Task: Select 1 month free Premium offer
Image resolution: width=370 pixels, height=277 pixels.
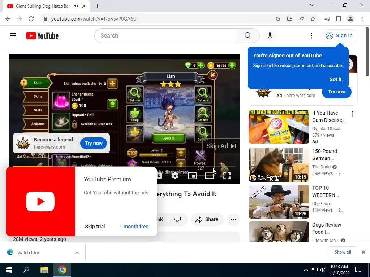Action: [x=134, y=227]
